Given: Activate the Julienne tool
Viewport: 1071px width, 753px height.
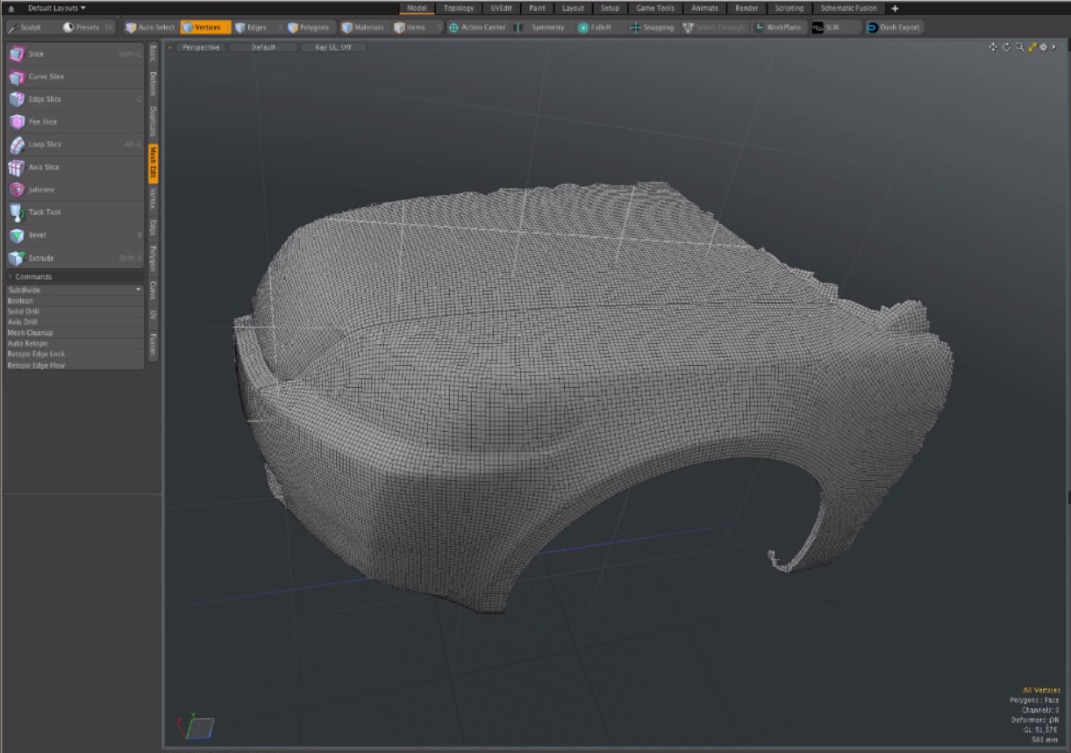Looking at the screenshot, I should point(41,190).
